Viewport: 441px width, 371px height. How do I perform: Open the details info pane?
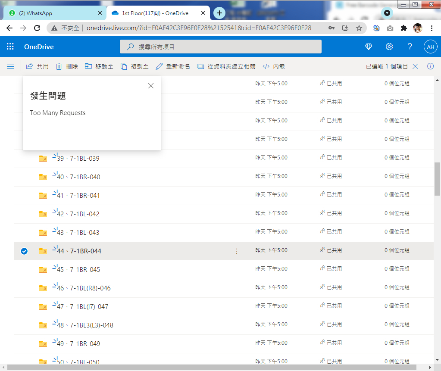[430, 66]
